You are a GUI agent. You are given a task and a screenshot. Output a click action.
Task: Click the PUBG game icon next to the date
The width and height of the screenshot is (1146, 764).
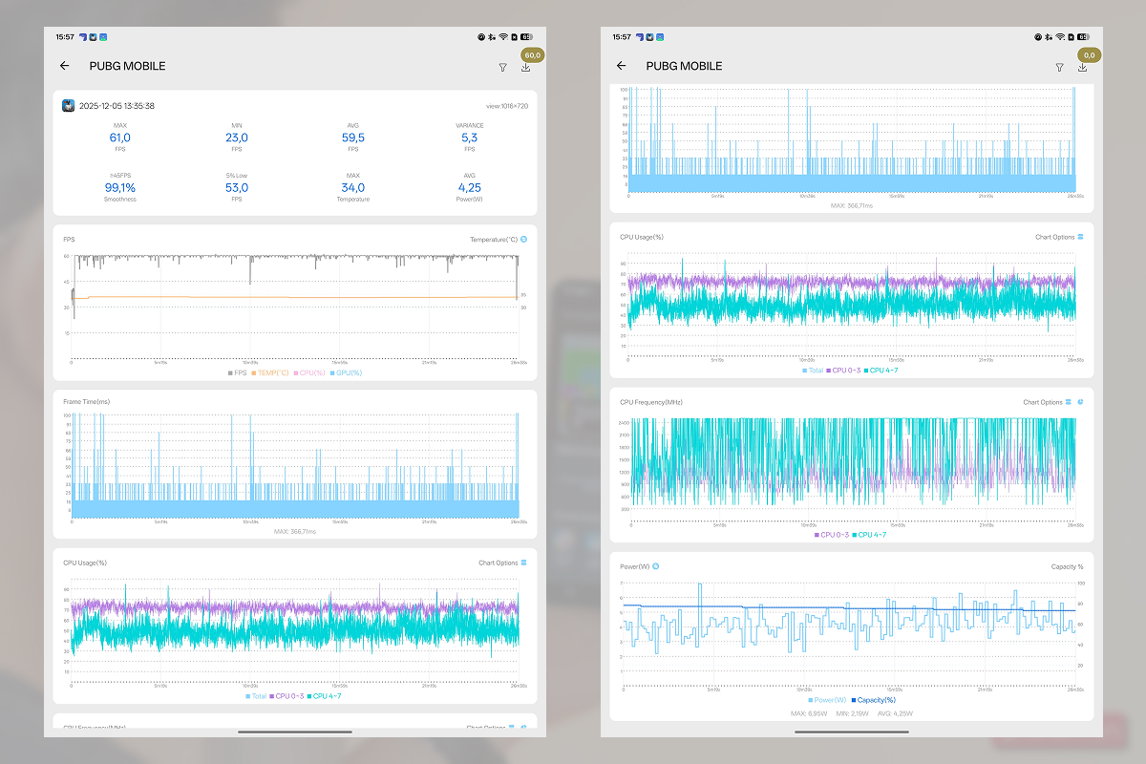coord(69,106)
